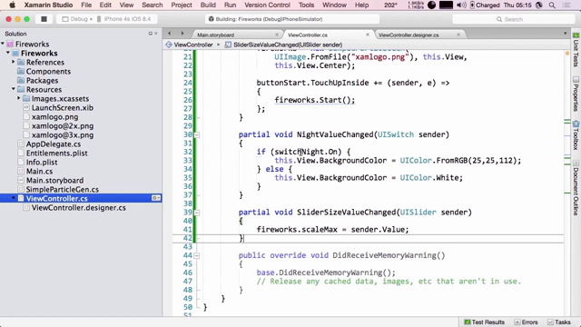The image size is (581, 327).
Task: Select xamlogo@3x.png file
Action: tap(63, 135)
